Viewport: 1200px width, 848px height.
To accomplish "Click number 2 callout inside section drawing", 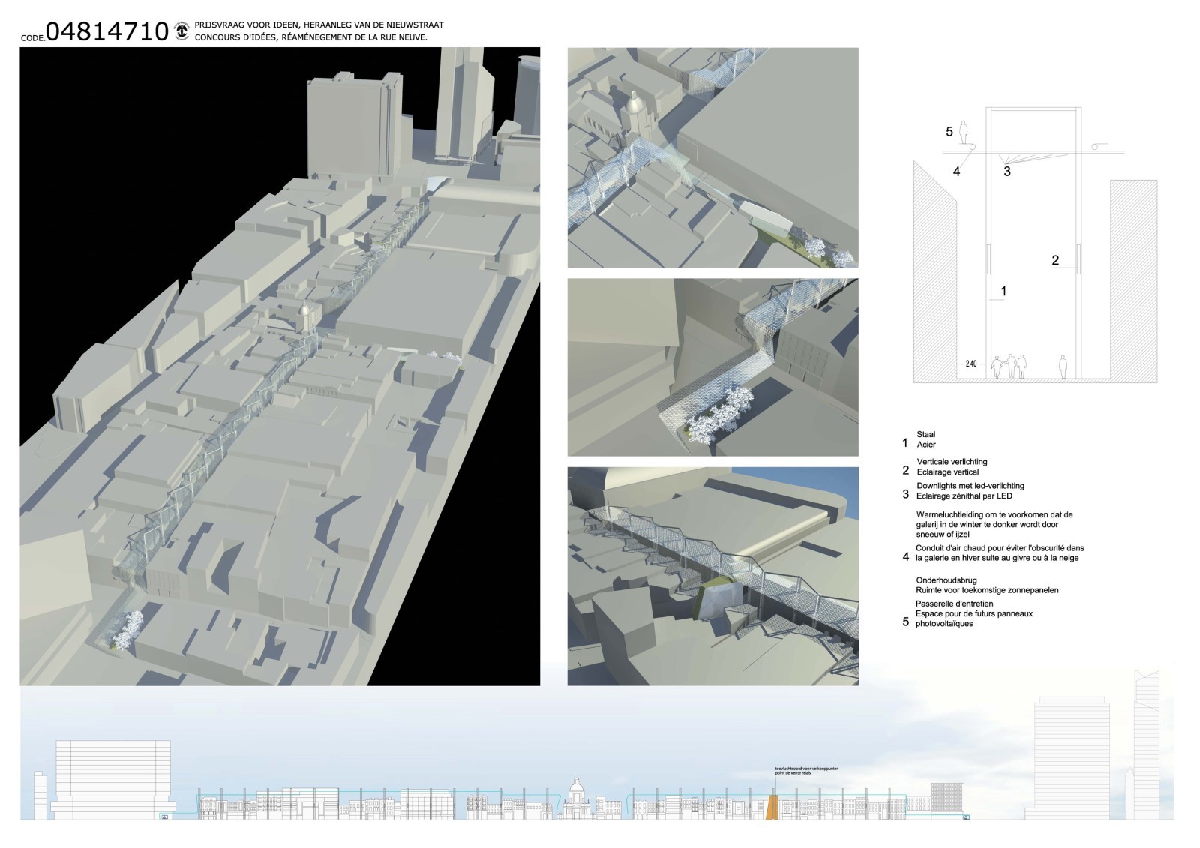I will tap(1055, 260).
